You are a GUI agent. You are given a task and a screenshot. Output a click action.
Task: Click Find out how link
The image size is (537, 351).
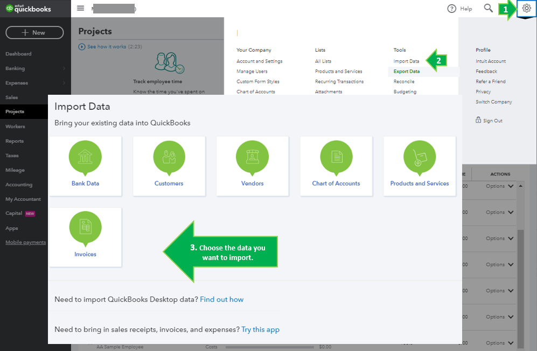click(x=221, y=299)
